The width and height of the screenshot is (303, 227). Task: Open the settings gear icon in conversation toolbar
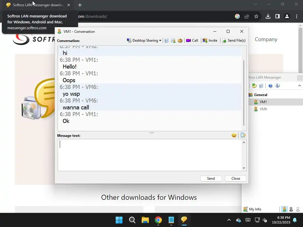coord(180,40)
